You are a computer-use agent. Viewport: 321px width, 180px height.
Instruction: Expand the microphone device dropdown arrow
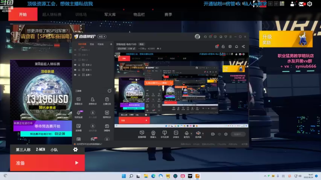click(191, 134)
